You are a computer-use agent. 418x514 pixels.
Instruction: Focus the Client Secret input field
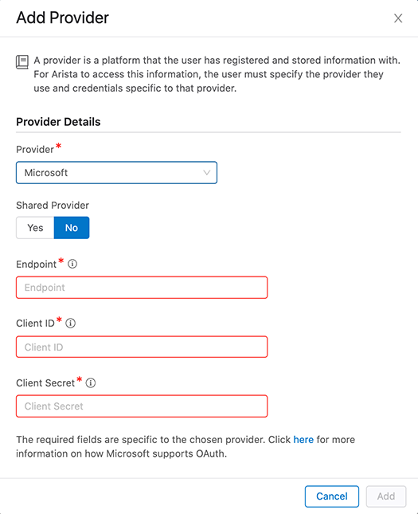point(142,406)
